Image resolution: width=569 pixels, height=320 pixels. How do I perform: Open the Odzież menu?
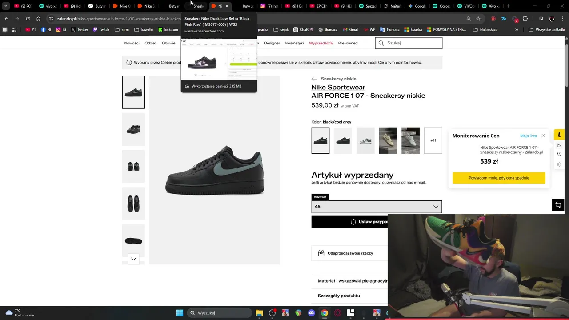click(151, 43)
